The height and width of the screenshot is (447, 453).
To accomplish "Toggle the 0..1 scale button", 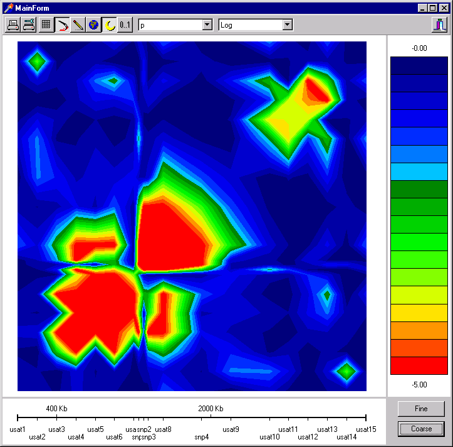I will [x=125, y=25].
